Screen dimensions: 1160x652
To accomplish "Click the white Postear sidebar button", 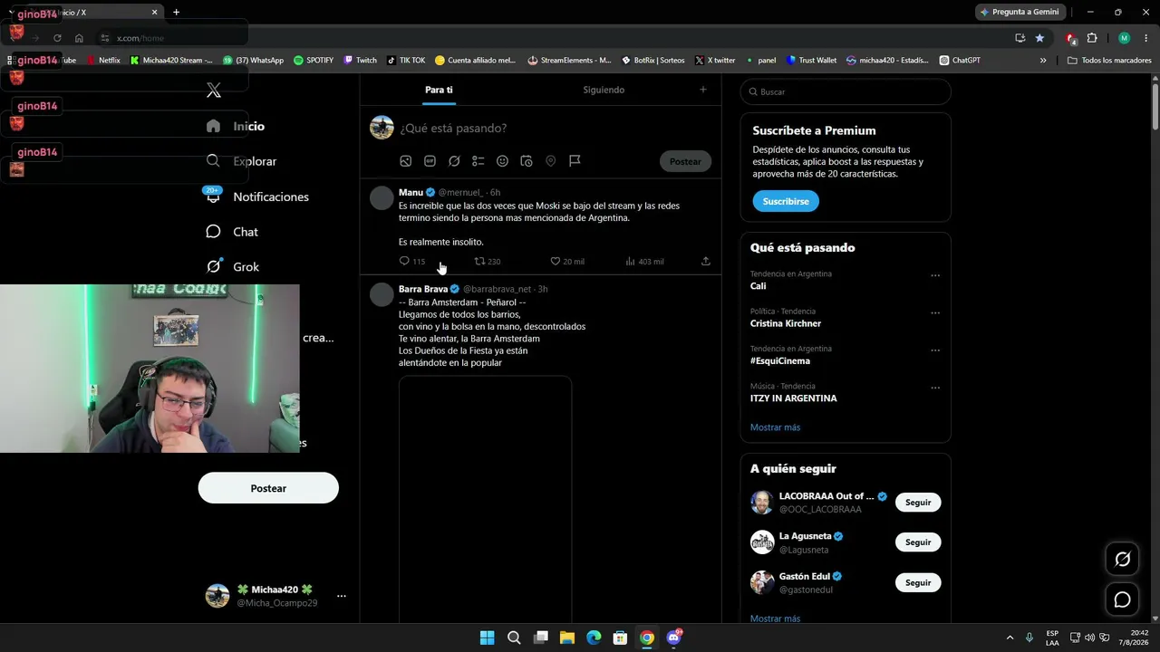I will (x=268, y=488).
